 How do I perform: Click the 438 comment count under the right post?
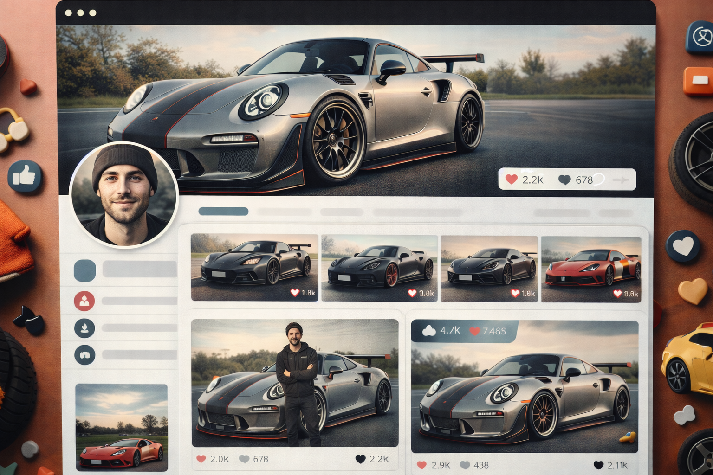tap(483, 465)
